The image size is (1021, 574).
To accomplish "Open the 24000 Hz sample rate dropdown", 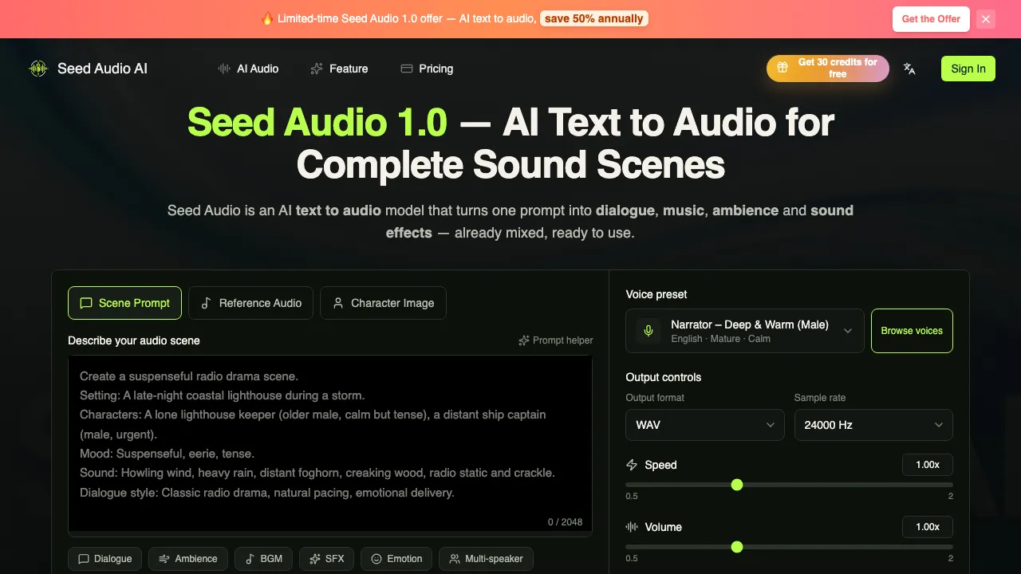I will coord(873,425).
